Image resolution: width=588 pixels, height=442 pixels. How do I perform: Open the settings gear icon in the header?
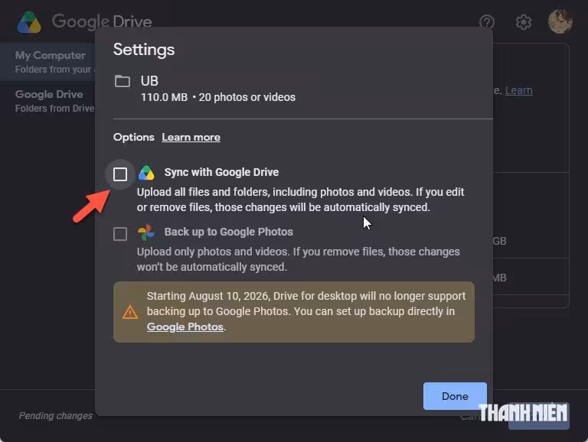click(x=524, y=22)
